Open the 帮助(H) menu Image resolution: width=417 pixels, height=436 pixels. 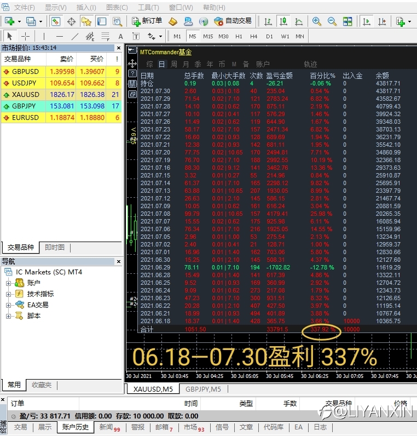pyautogui.click(x=214, y=8)
